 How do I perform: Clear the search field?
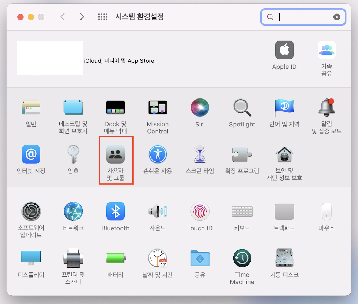[337, 17]
